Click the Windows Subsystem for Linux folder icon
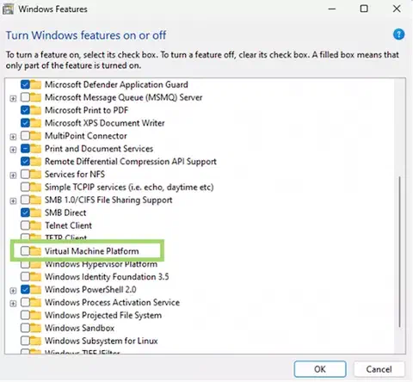413x382 pixels. pyautogui.click(x=36, y=341)
